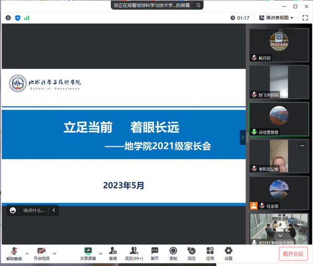313x266 pixels.
Task: Open 回应 reactions menu
Action: (191, 253)
